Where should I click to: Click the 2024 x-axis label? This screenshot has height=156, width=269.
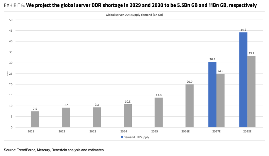point(123,132)
